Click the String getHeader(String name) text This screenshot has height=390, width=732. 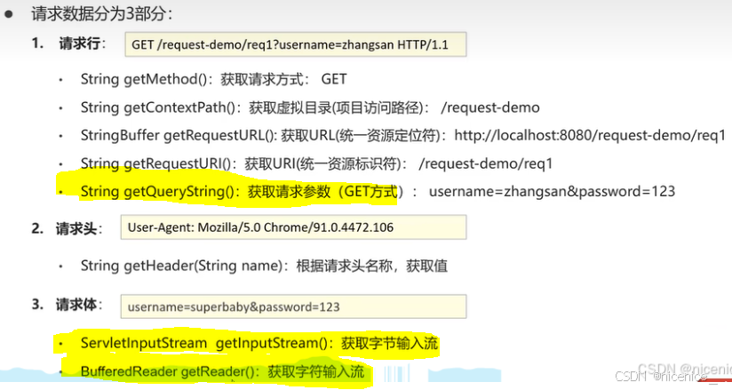[181, 266]
